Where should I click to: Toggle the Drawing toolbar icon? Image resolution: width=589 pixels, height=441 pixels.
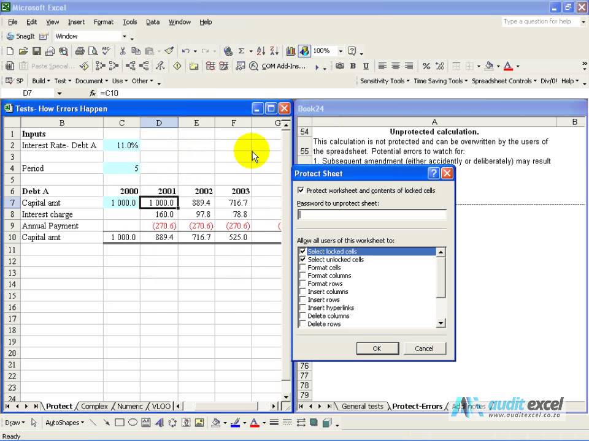click(304, 51)
